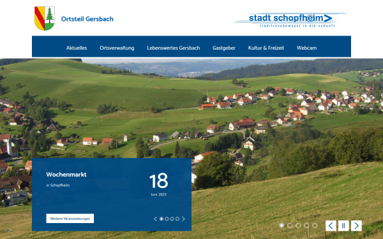This screenshot has height=239, width=383.
Task: Select third event card pagination dot
Action: pyautogui.click(x=172, y=219)
